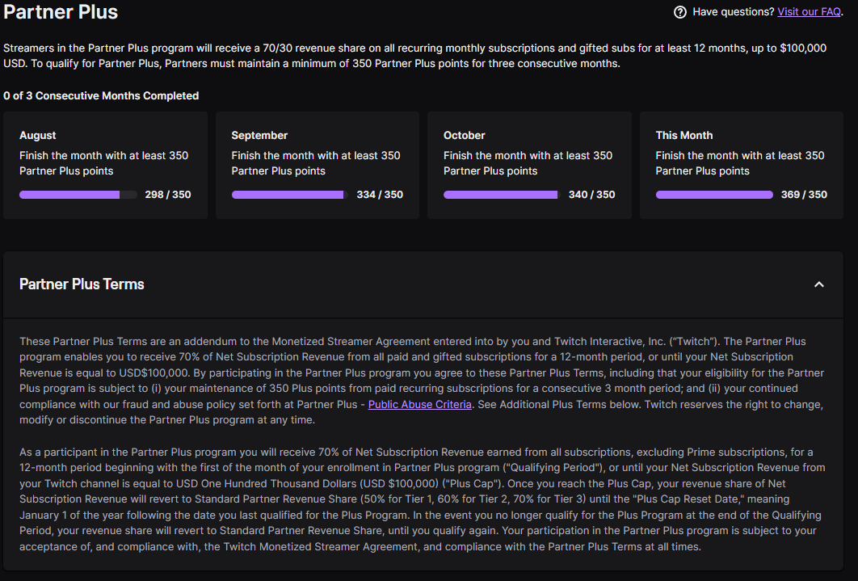Image resolution: width=858 pixels, height=581 pixels.
Task: Click the August progress bar
Action: coord(78,195)
